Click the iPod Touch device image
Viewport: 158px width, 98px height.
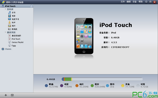tap(84, 36)
